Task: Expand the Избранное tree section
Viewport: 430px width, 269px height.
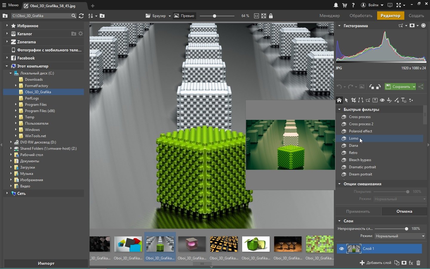Action: point(7,26)
